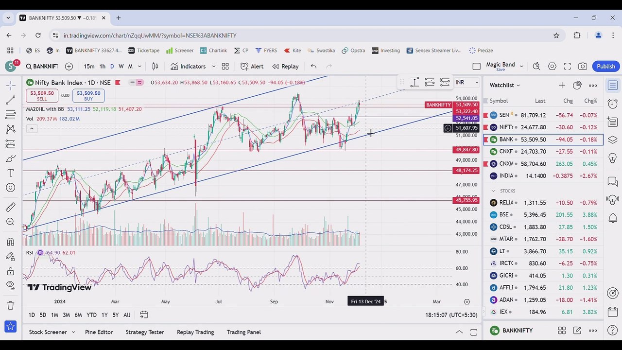Select the IRCTC watchlist row
The height and width of the screenshot is (350, 622).
click(x=543, y=263)
